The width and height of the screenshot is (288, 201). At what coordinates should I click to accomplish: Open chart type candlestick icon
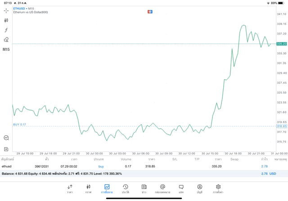point(6,20)
